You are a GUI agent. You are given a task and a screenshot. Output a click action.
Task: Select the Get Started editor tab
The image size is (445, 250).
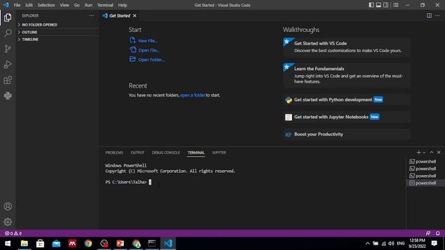[x=120, y=15]
